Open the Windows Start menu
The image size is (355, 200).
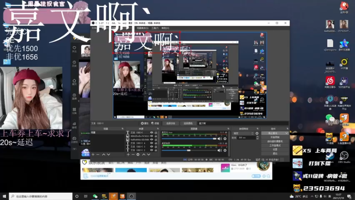pyautogui.click(x=4, y=196)
